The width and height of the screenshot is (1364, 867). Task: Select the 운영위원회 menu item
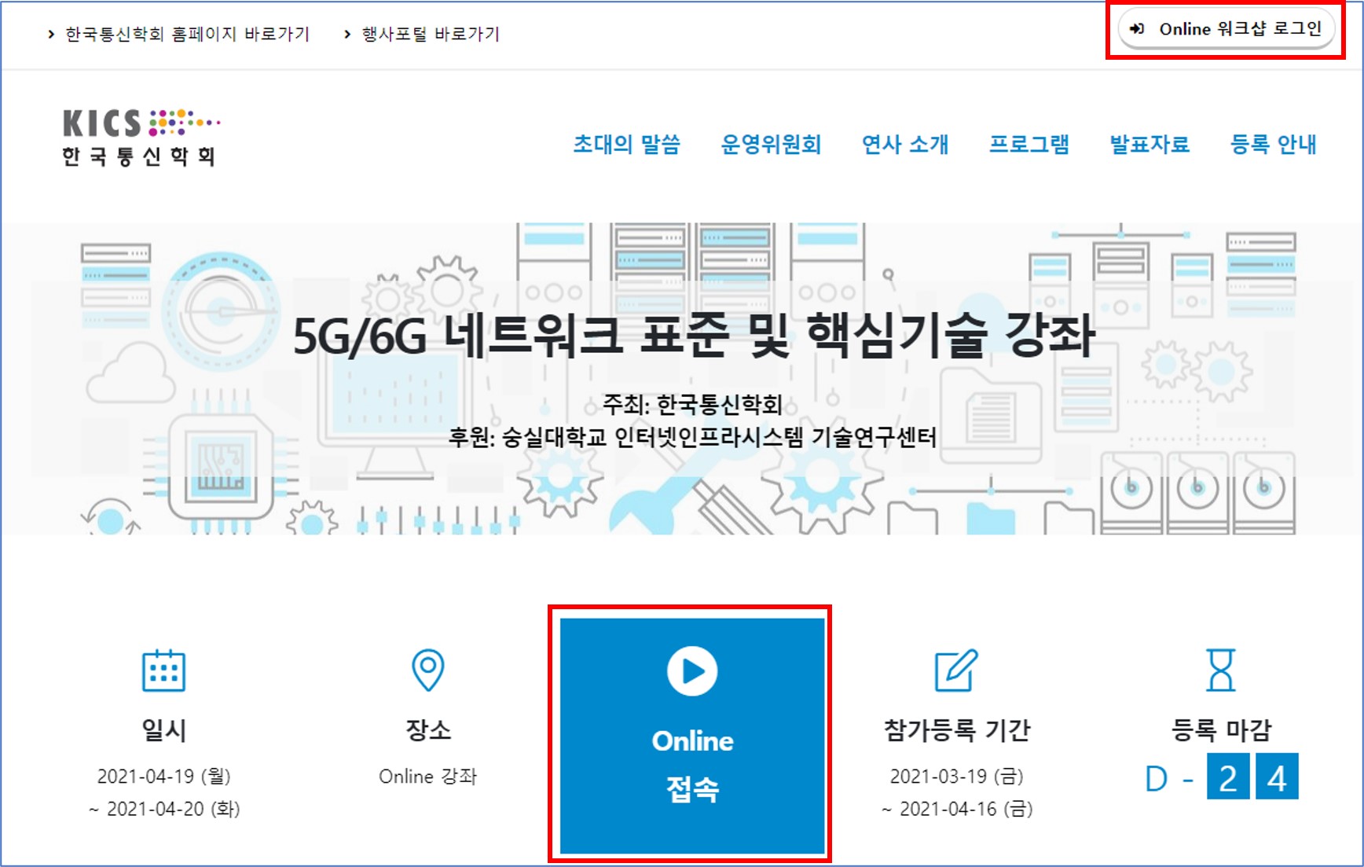(771, 145)
